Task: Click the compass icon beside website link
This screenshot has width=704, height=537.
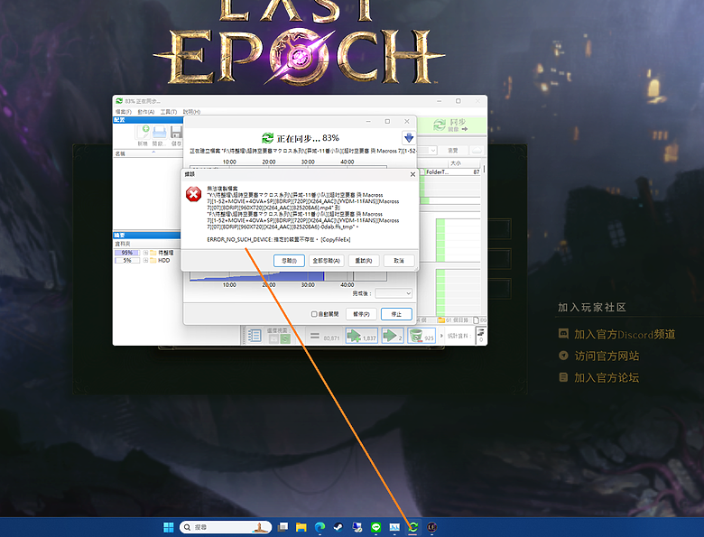Action: [x=563, y=356]
